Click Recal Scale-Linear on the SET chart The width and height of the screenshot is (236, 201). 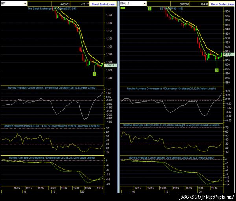coord(103,4)
